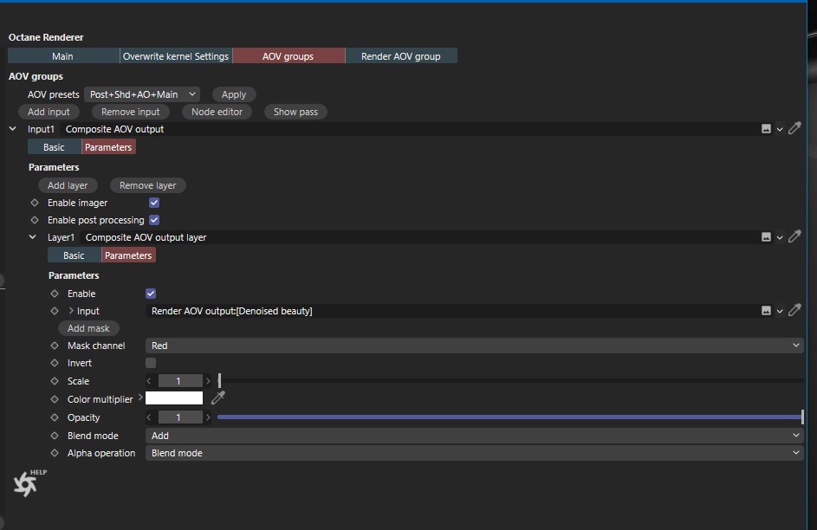Pick color with Color multiplier eyedropper
Screen dimensions: 817x530
click(217, 398)
